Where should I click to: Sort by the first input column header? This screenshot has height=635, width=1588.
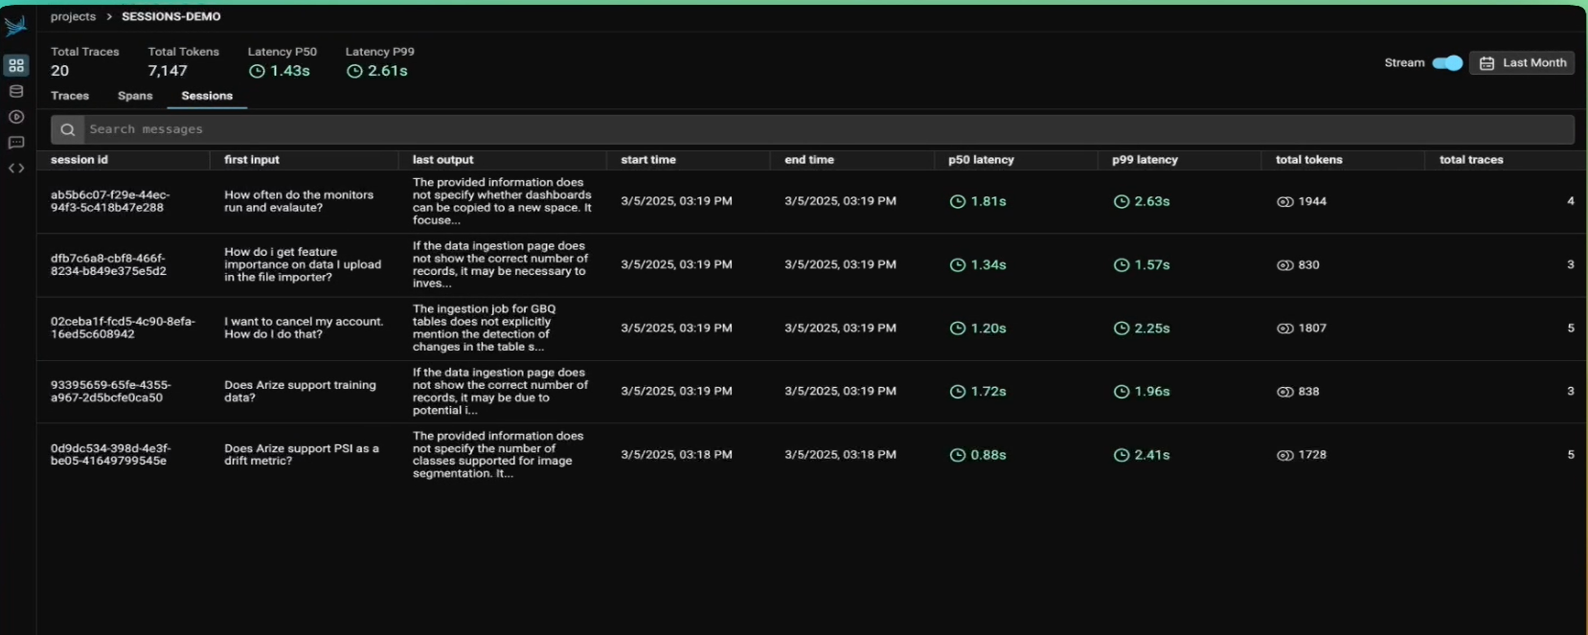(x=252, y=160)
